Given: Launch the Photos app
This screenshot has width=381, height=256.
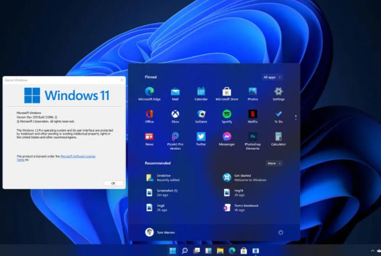Looking at the screenshot, I should click(252, 94).
